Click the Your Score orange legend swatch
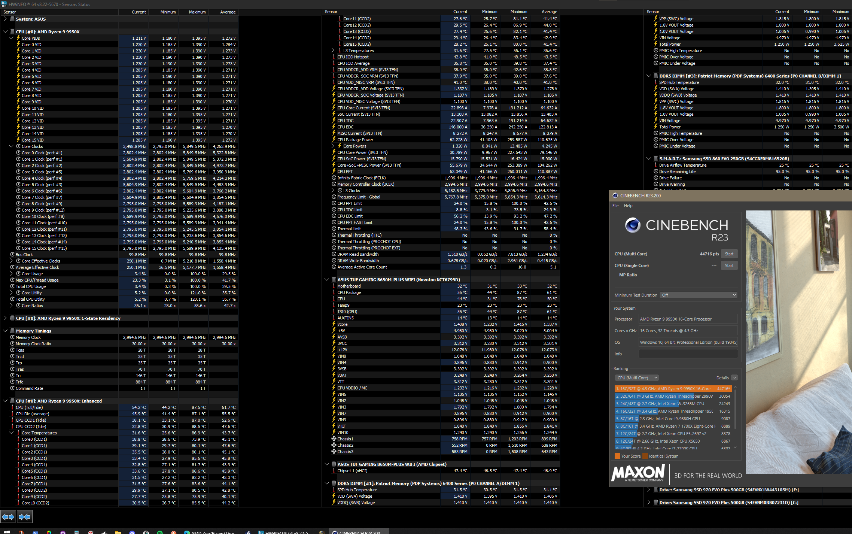 click(x=617, y=456)
